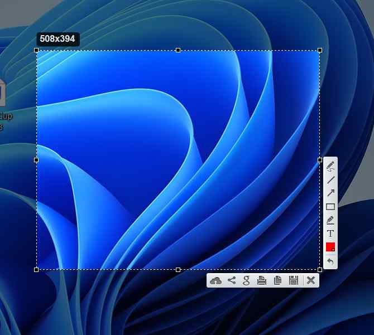Search similar images on Google
The width and height of the screenshot is (374, 335).
click(246, 280)
